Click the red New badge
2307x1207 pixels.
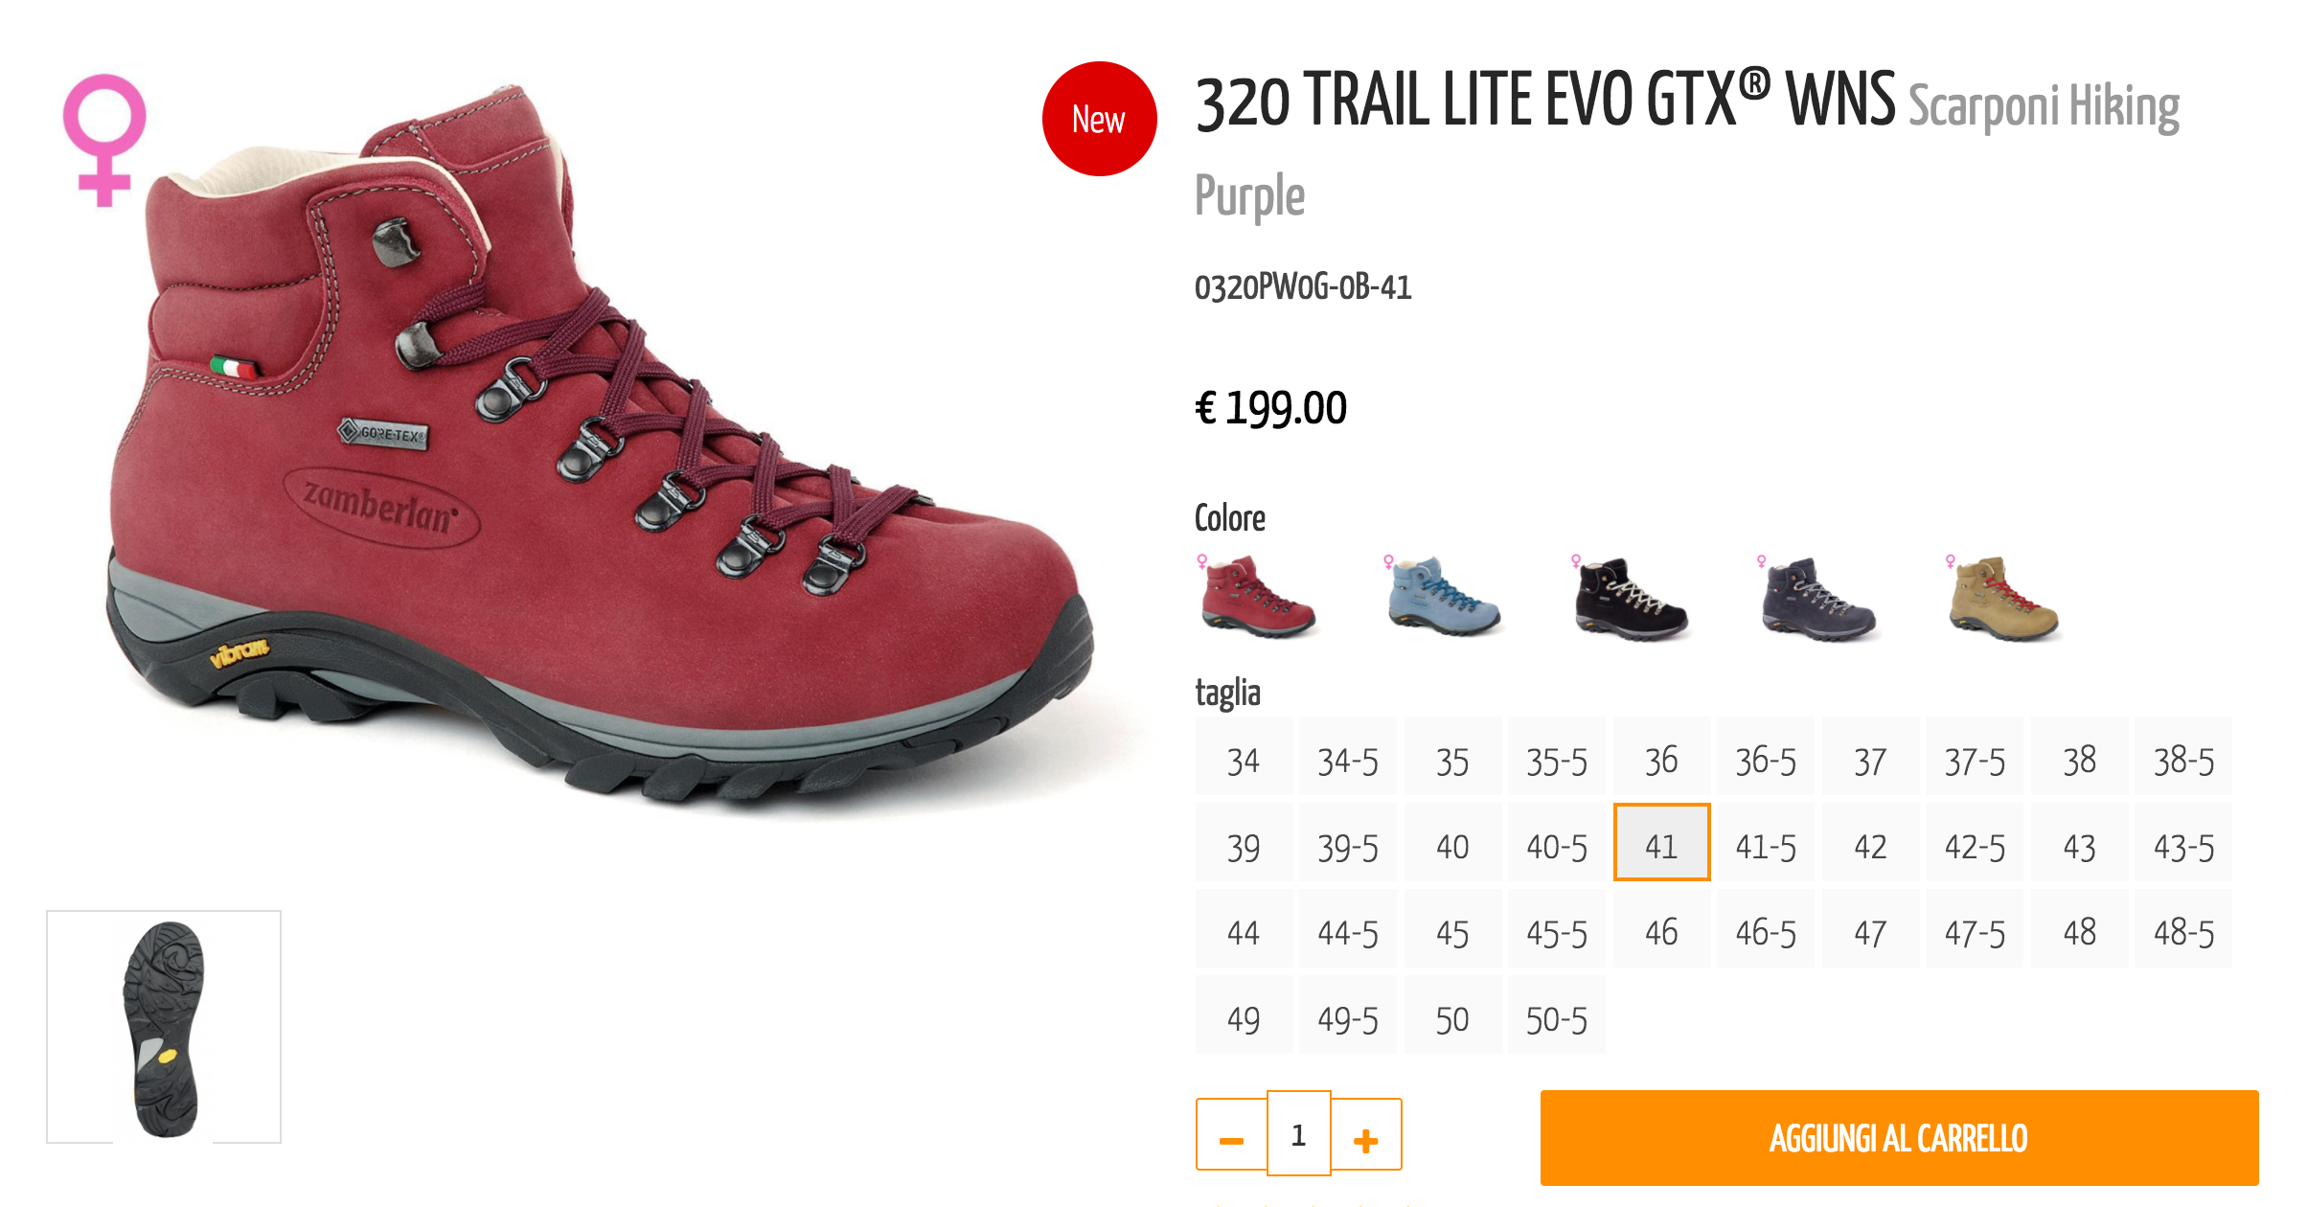click(x=1099, y=119)
